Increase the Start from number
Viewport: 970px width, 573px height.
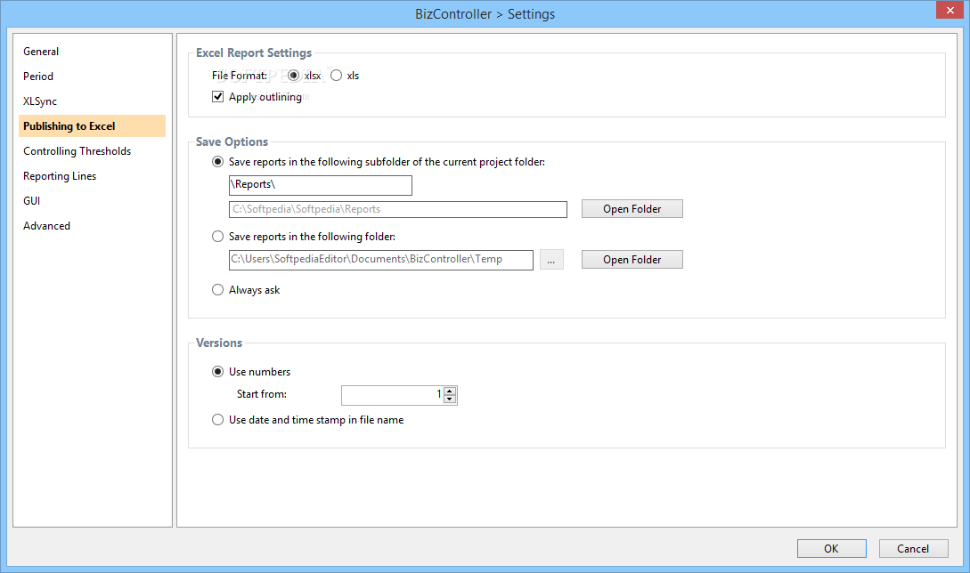[x=451, y=391]
